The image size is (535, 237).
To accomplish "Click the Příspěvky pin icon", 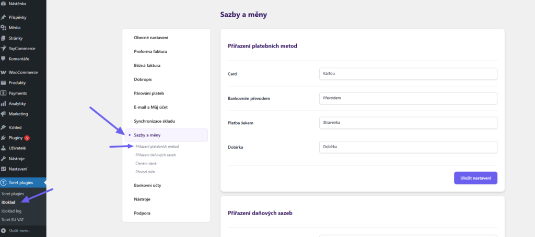I will 4,17.
